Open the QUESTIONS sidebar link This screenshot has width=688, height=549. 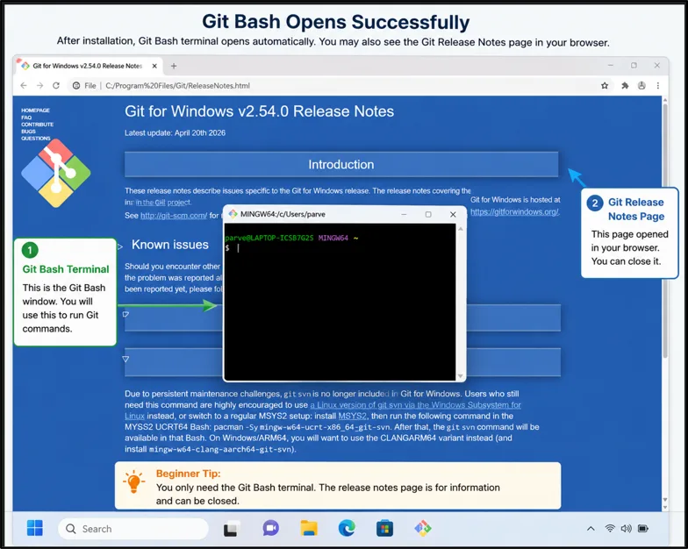coord(36,139)
